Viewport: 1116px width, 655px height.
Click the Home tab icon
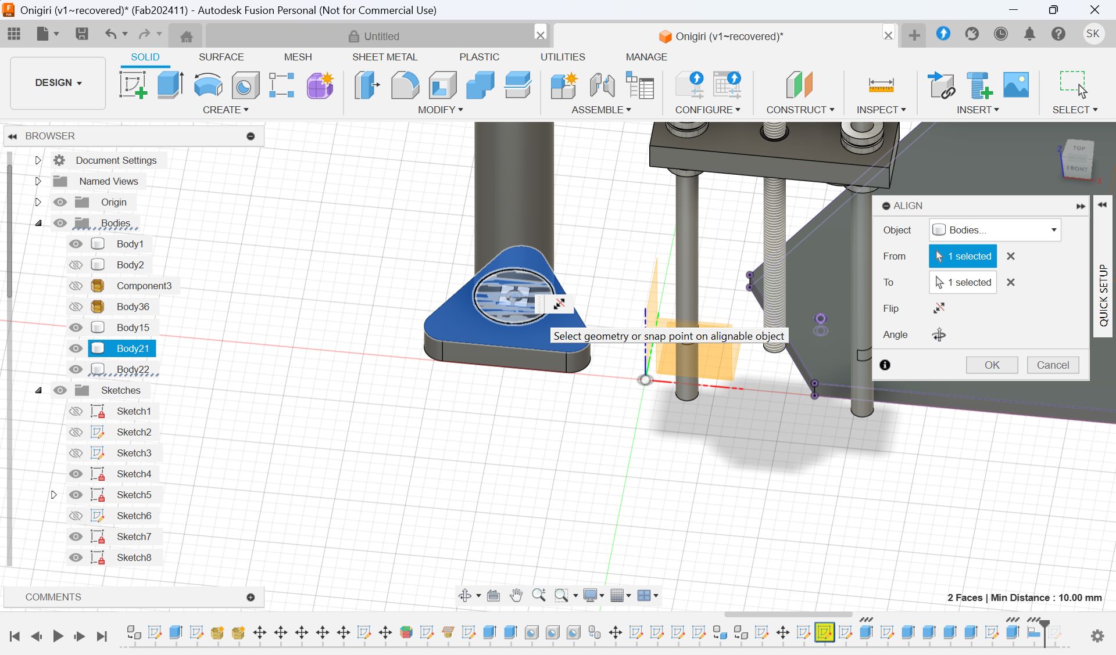pos(187,37)
